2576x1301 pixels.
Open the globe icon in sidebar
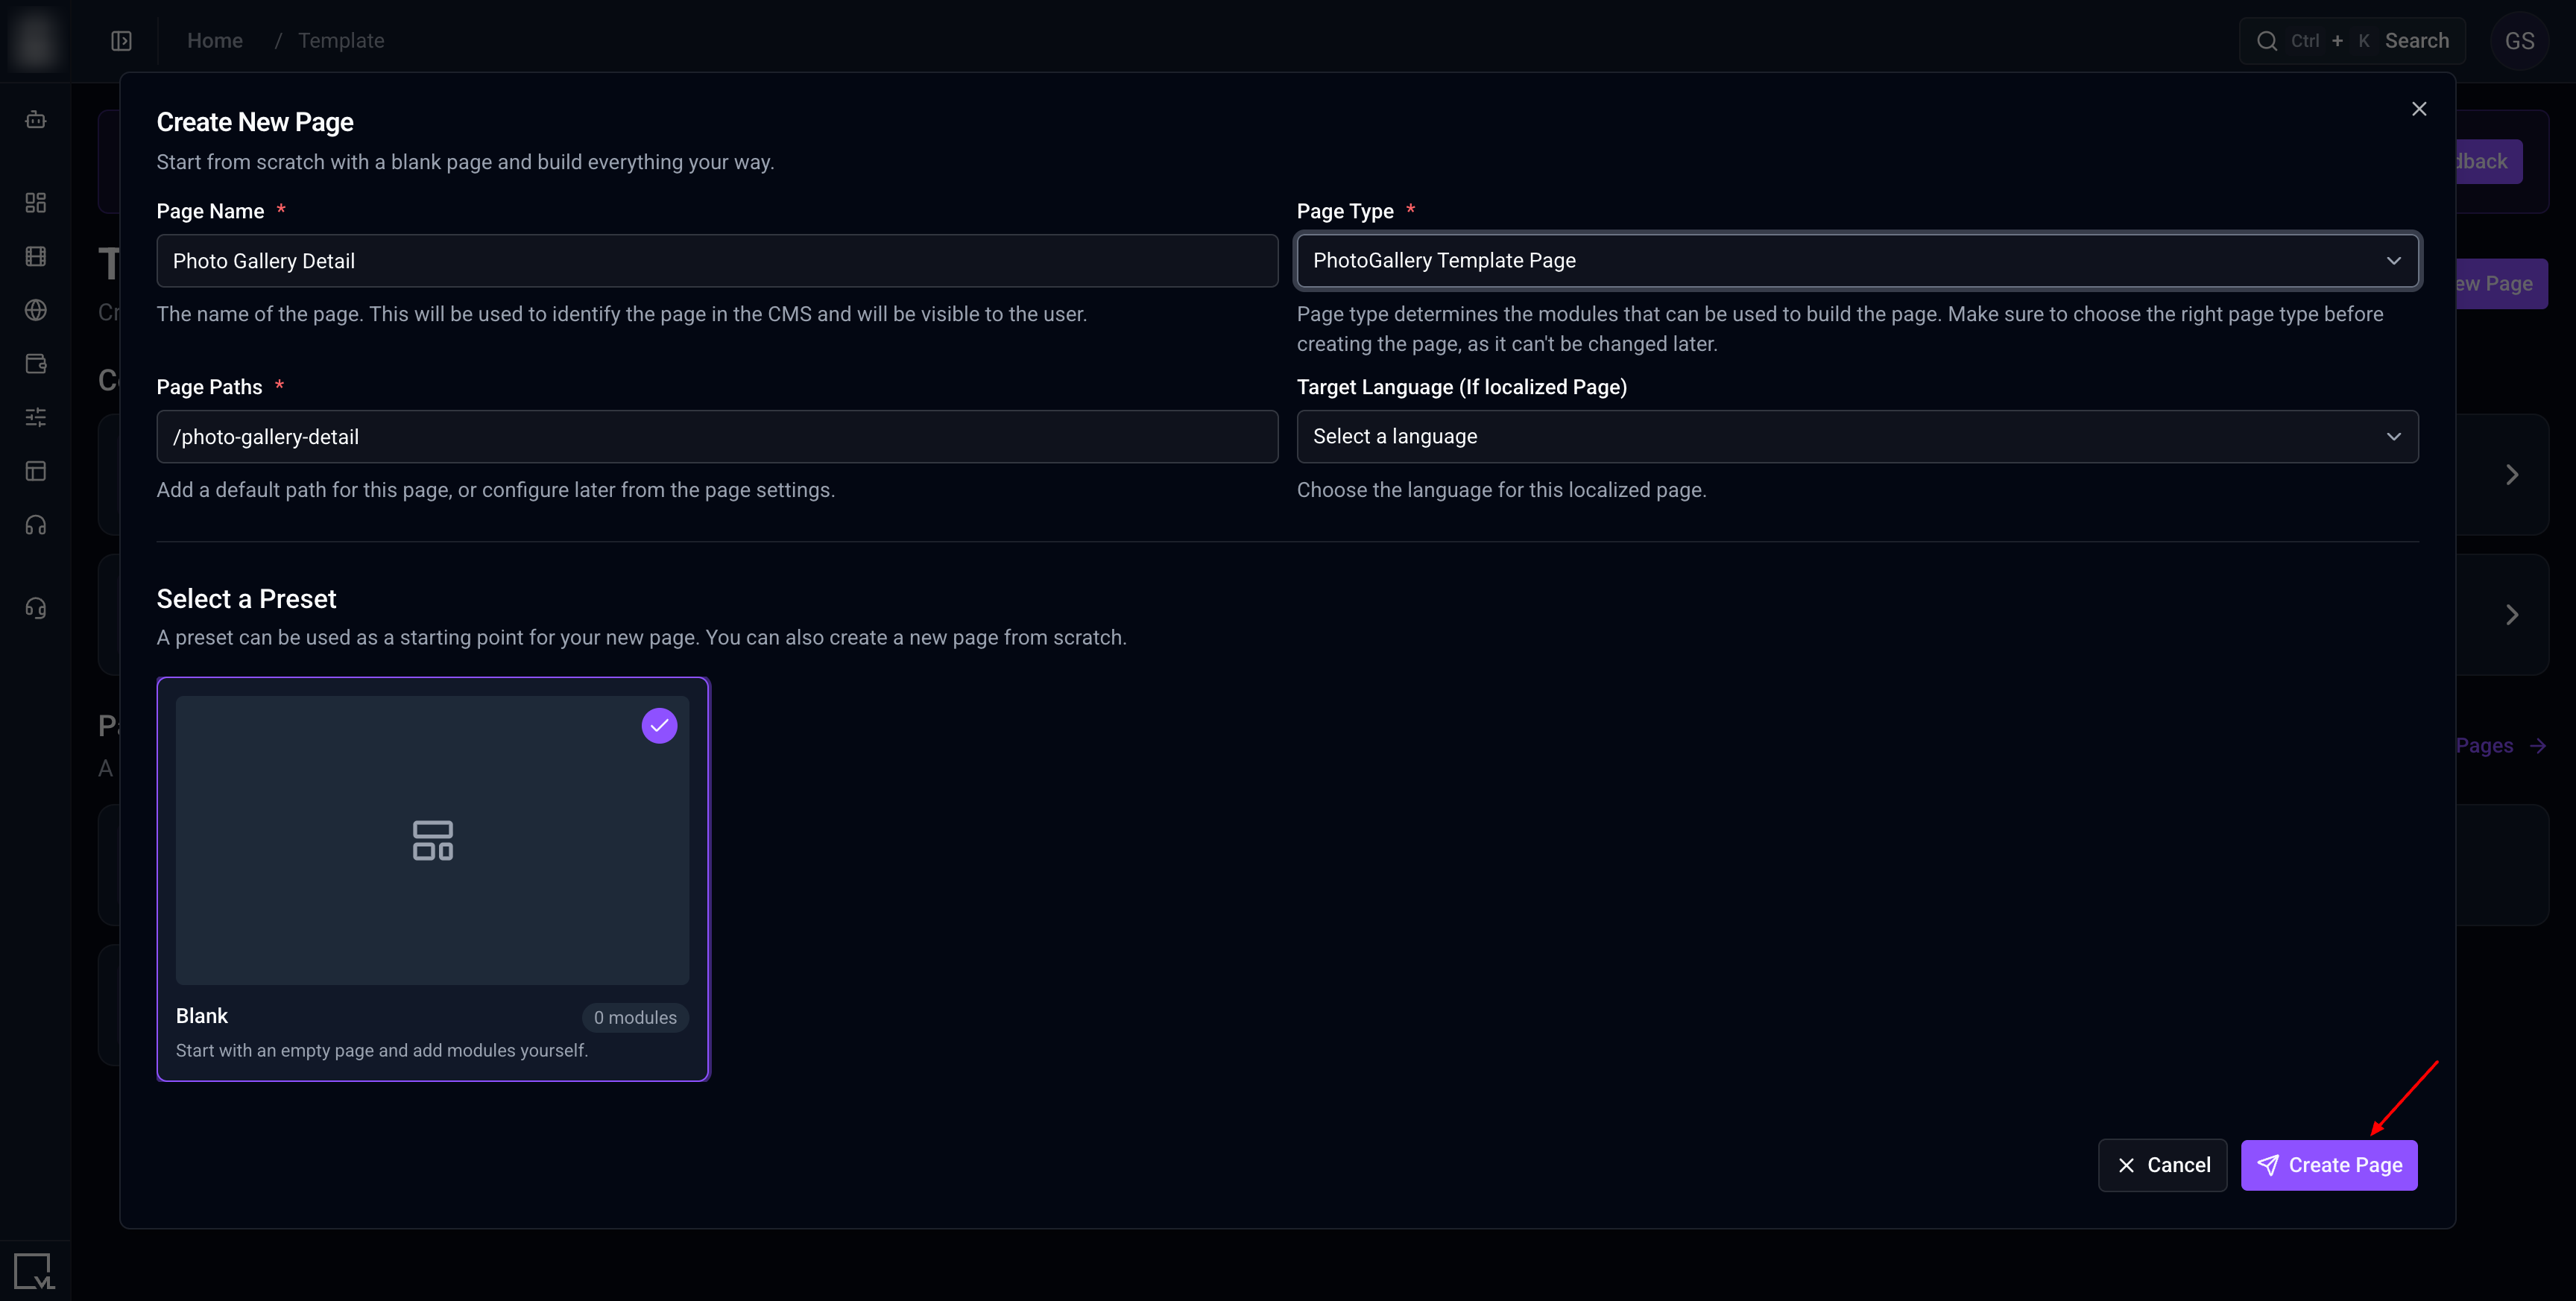click(x=36, y=310)
